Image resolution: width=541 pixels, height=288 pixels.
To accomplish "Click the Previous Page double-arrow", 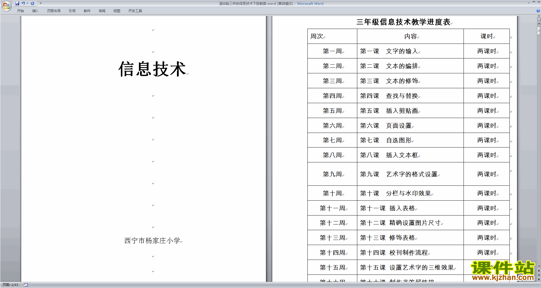I will click(539, 271).
